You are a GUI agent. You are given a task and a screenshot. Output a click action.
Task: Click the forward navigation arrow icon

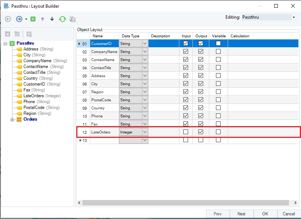pos(19,19)
